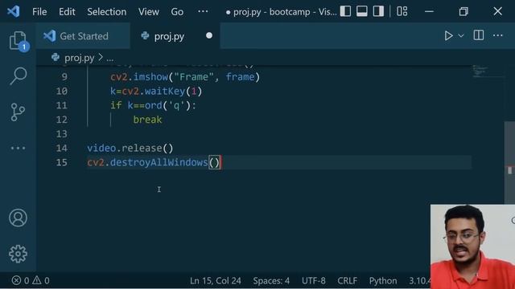Viewport: 515px width, 289px height.
Task: Click destroyAllWindows on line 15
Action: [159, 162]
